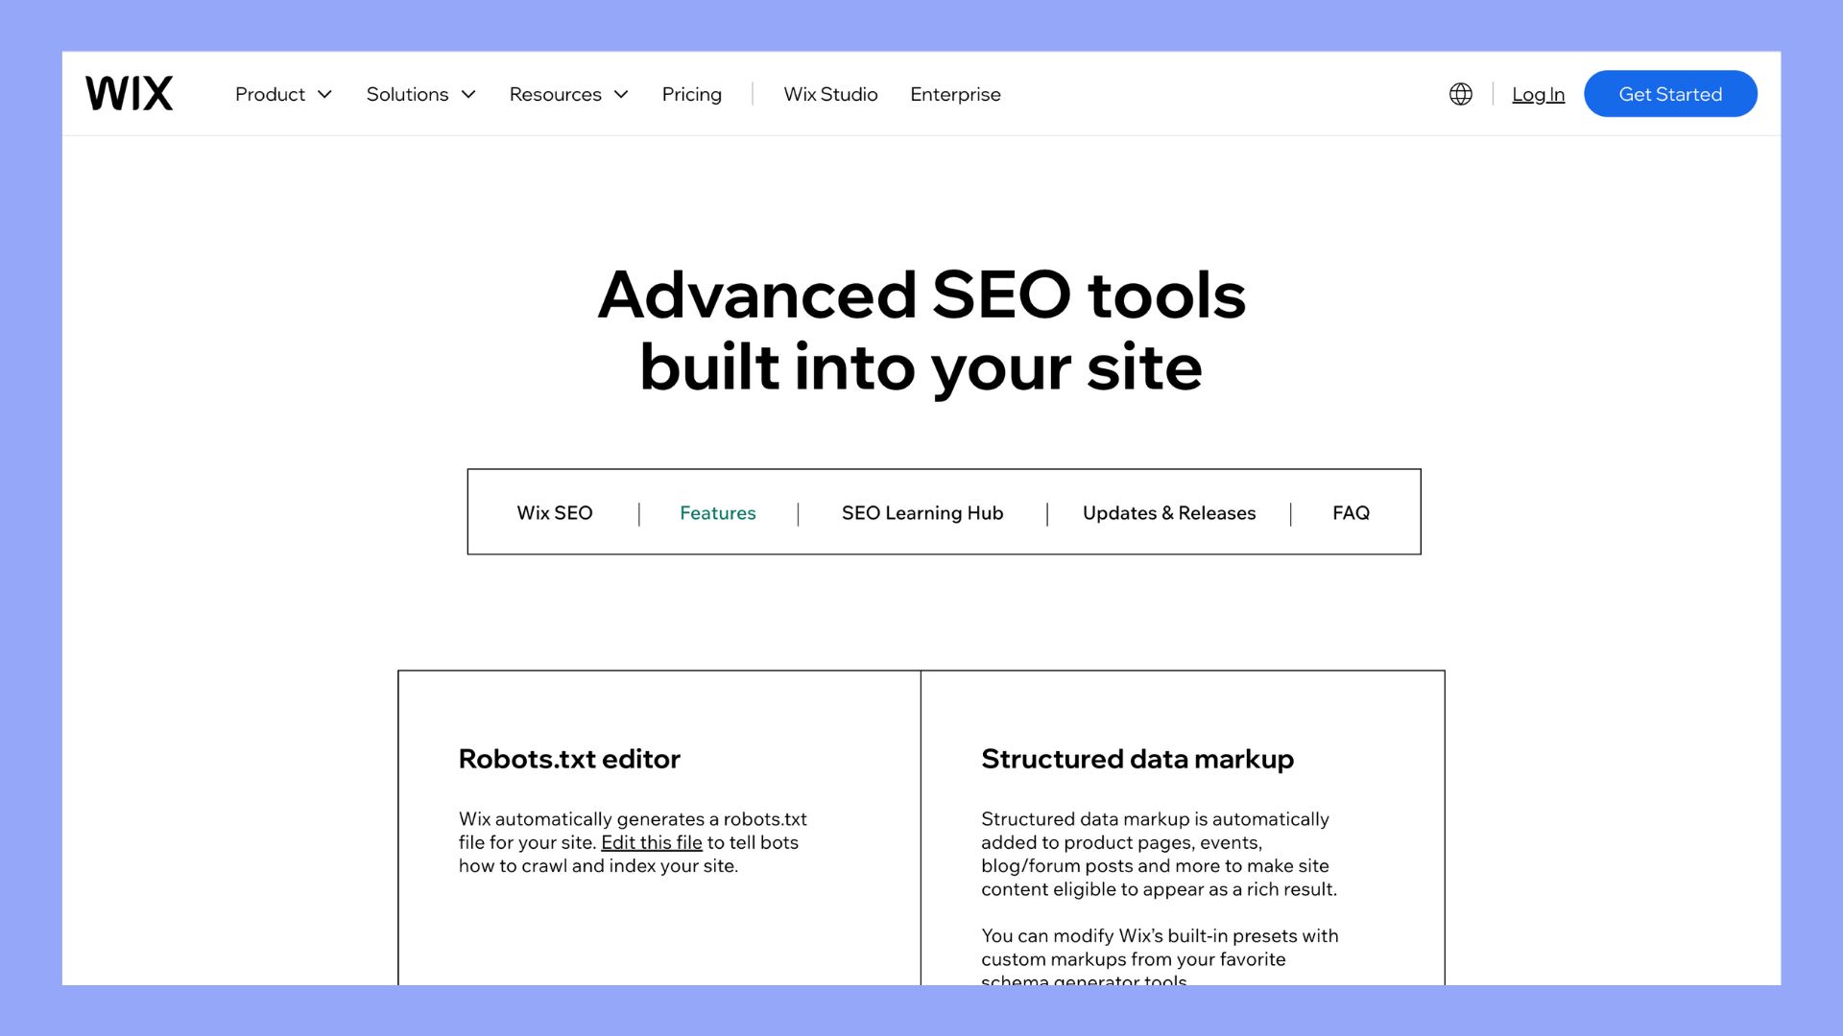Viewport: 1843px width, 1036px height.
Task: Click the Product dropdown menu icon
Action: pos(326,94)
